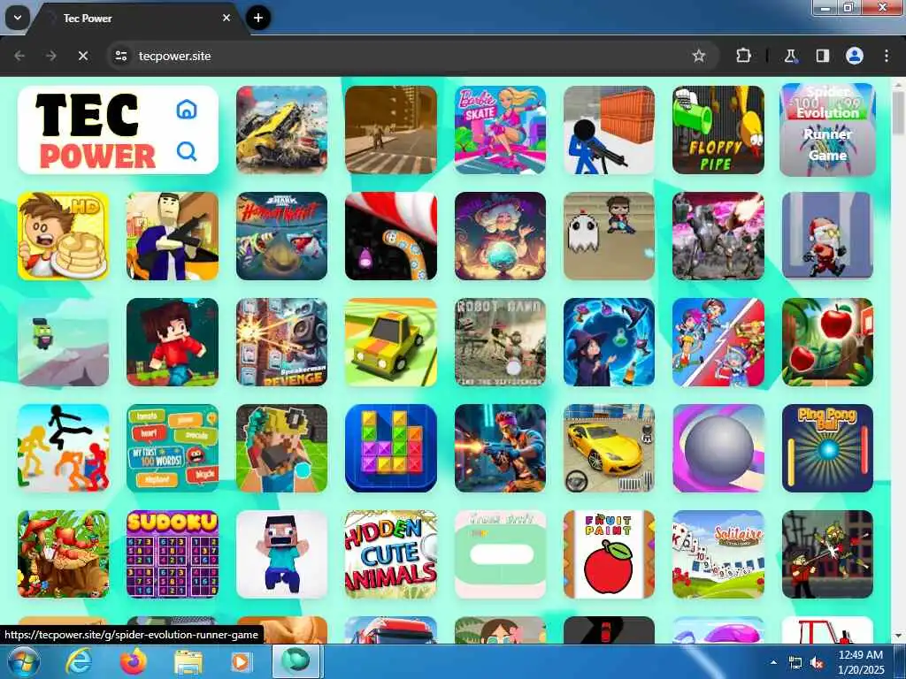Open the Santa Claus running game
The width and height of the screenshot is (906, 679).
tap(827, 236)
